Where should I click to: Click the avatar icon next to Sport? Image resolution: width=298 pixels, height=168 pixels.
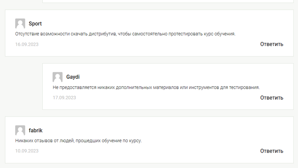pyautogui.click(x=20, y=24)
